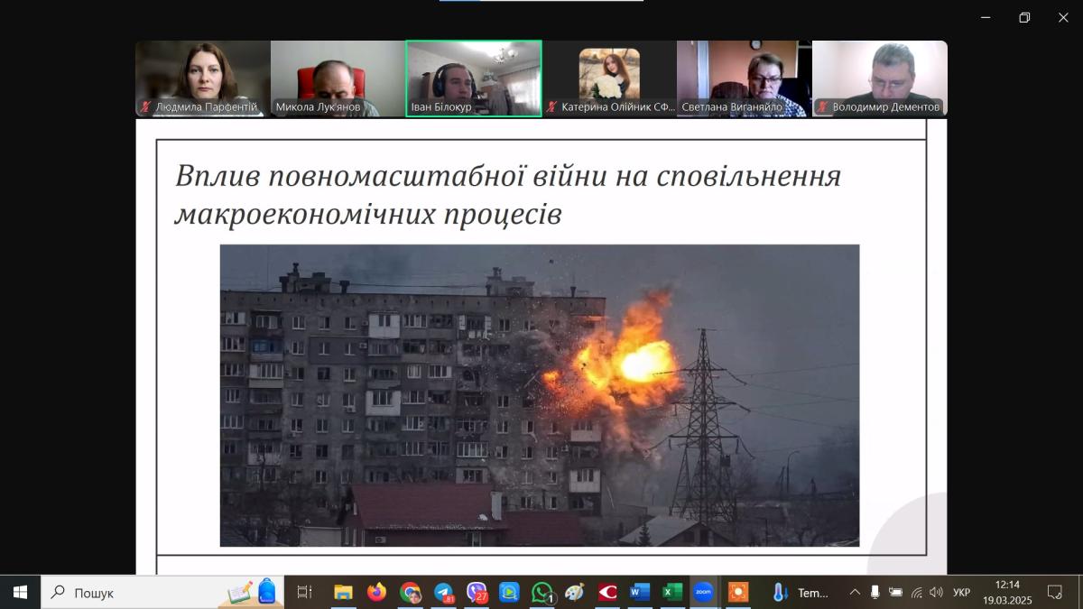
Task: Open Firefox browser from taskbar
Action: click(376, 593)
